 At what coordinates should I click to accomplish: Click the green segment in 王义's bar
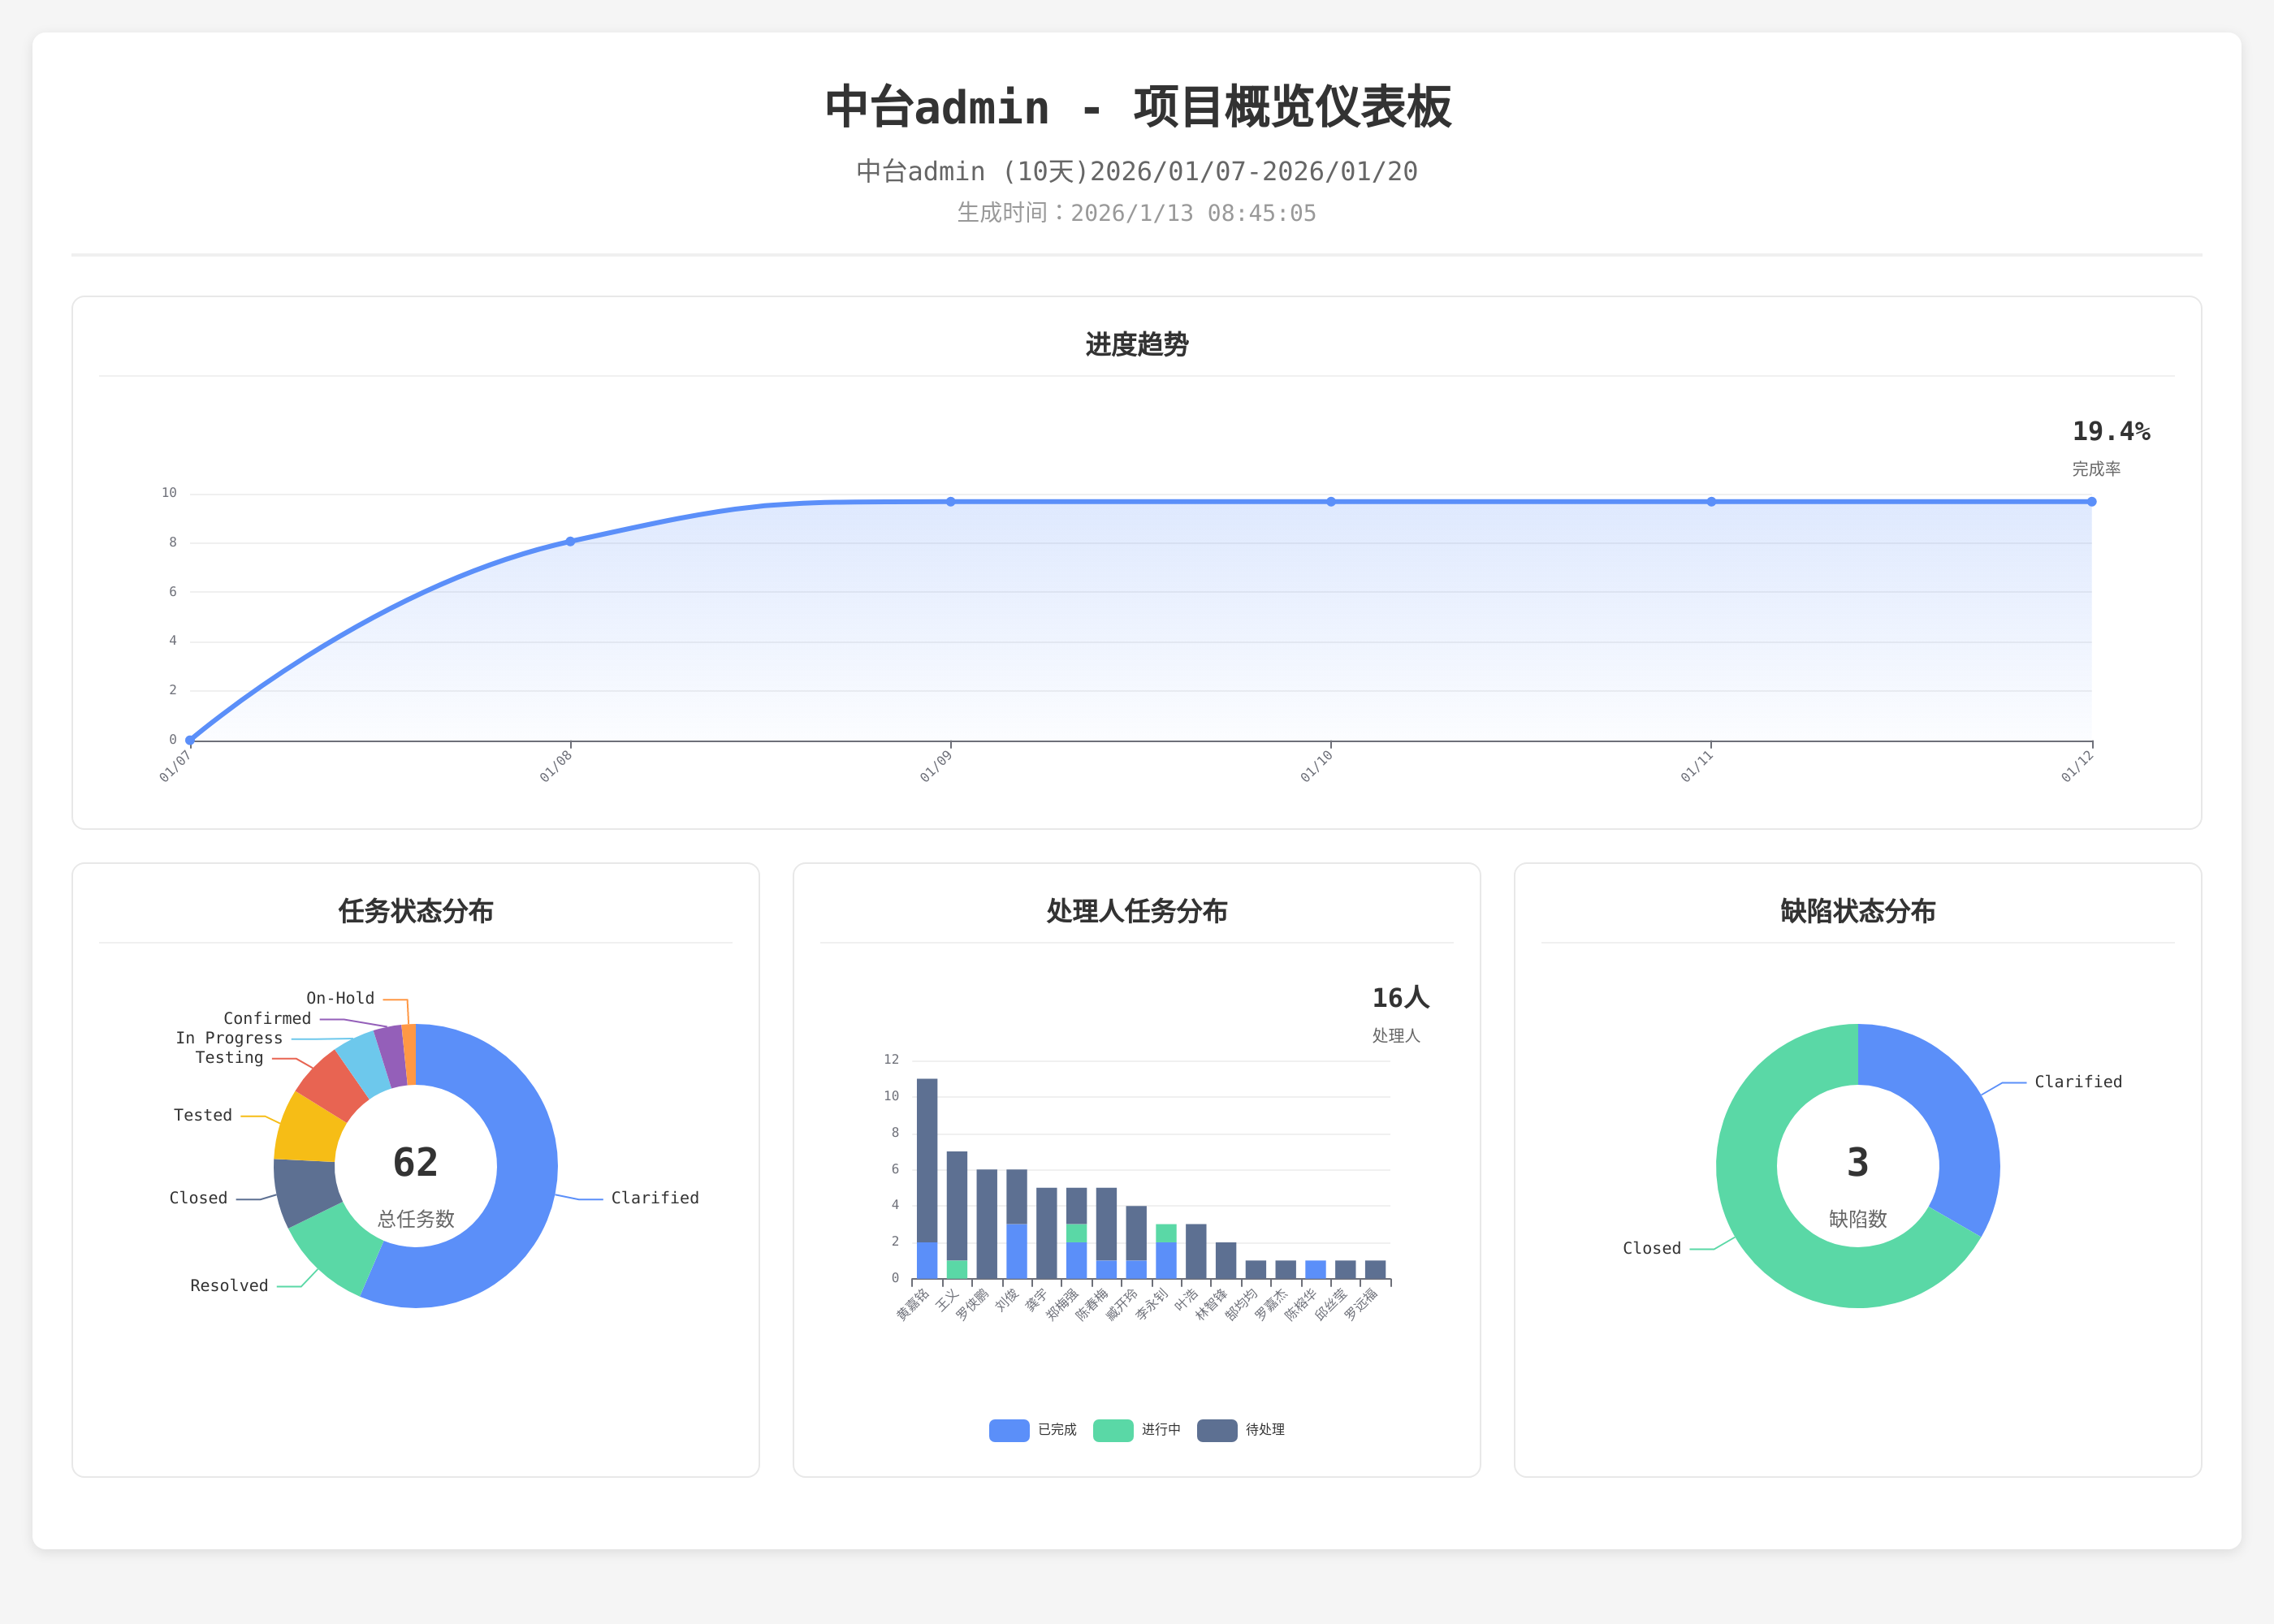click(957, 1269)
